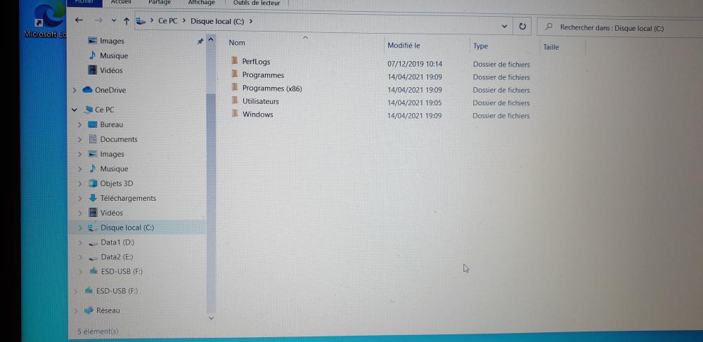This screenshot has width=703, height=342.
Task: Select the PerfLogs folder icon
Action: (234, 60)
